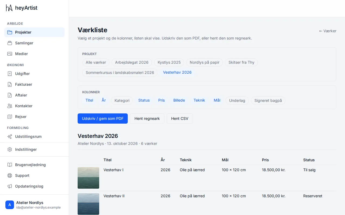This screenshot has width=345, height=215.
Task: Click the Atelier Nordlys account avatar
Action: [10, 205]
